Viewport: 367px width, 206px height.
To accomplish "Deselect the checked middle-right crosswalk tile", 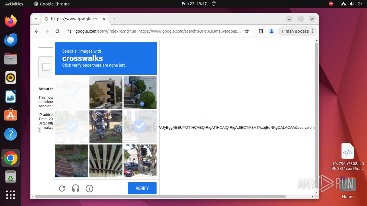I will [140, 127].
